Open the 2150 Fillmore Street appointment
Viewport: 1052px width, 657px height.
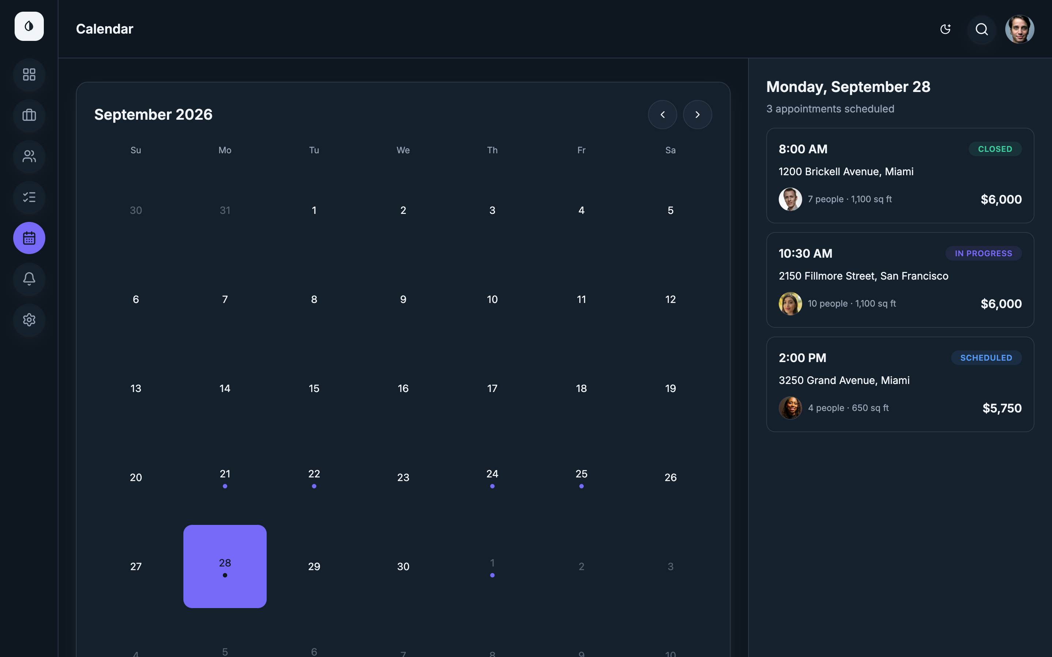900,280
